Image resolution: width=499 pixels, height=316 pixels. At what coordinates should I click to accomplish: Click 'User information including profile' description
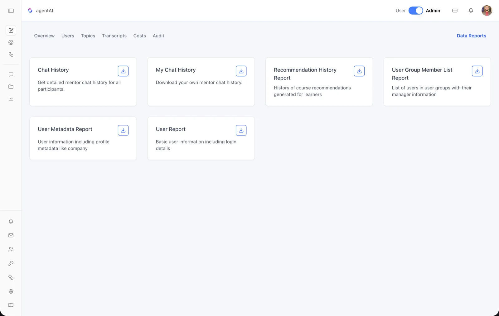tap(74, 145)
